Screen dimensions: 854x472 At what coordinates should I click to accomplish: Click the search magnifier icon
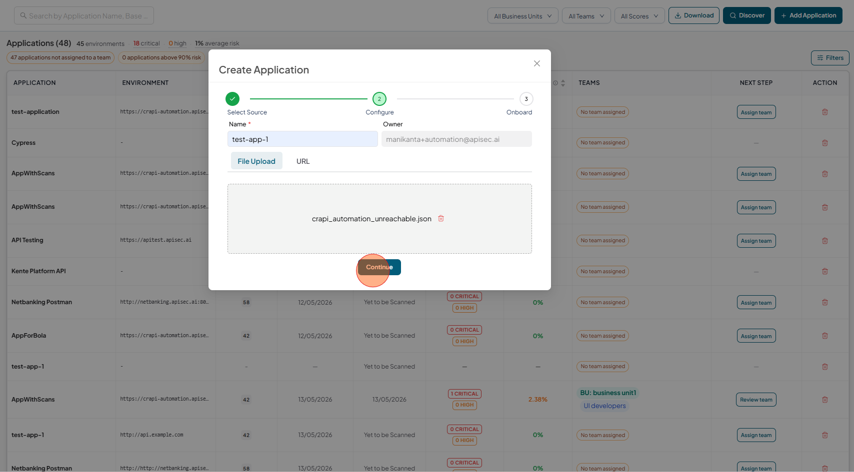(23, 15)
